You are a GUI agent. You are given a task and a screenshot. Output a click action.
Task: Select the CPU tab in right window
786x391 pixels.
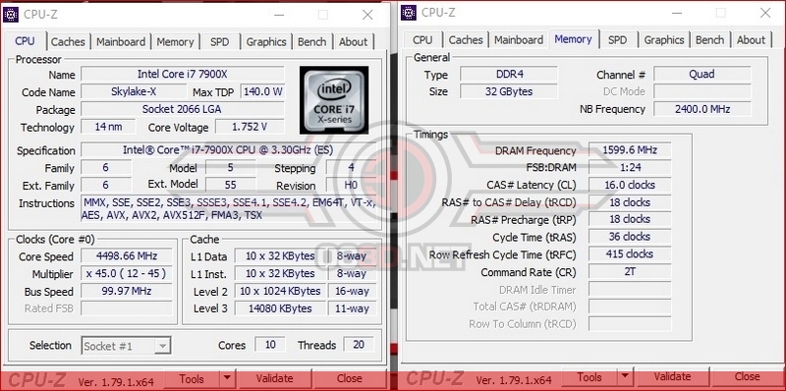click(x=422, y=39)
